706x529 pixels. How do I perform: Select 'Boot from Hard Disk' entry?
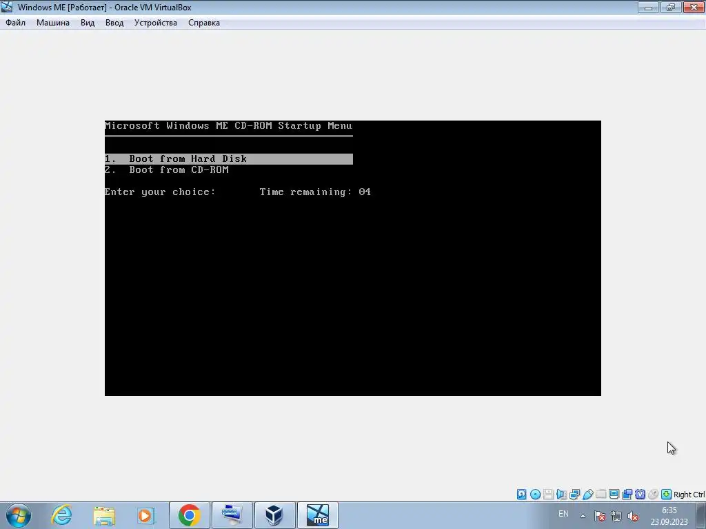click(229, 159)
